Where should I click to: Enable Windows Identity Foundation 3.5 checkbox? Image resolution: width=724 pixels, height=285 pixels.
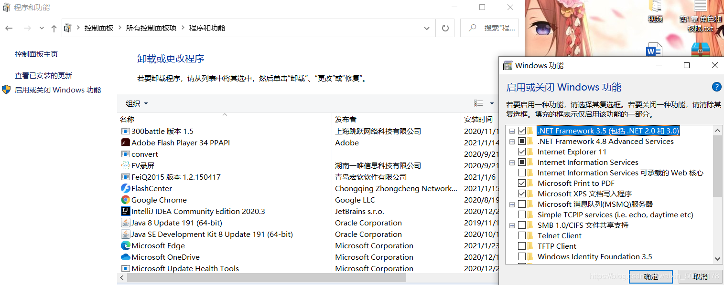(x=522, y=256)
